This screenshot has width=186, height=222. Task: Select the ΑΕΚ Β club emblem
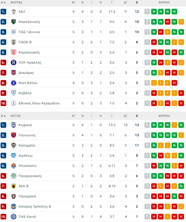click(x=13, y=186)
